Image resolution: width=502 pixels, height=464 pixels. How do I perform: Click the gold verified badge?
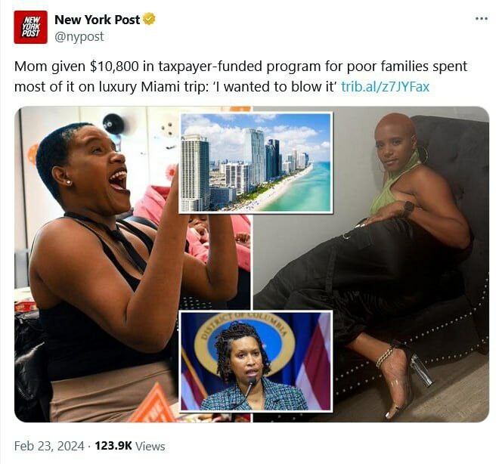149,19
